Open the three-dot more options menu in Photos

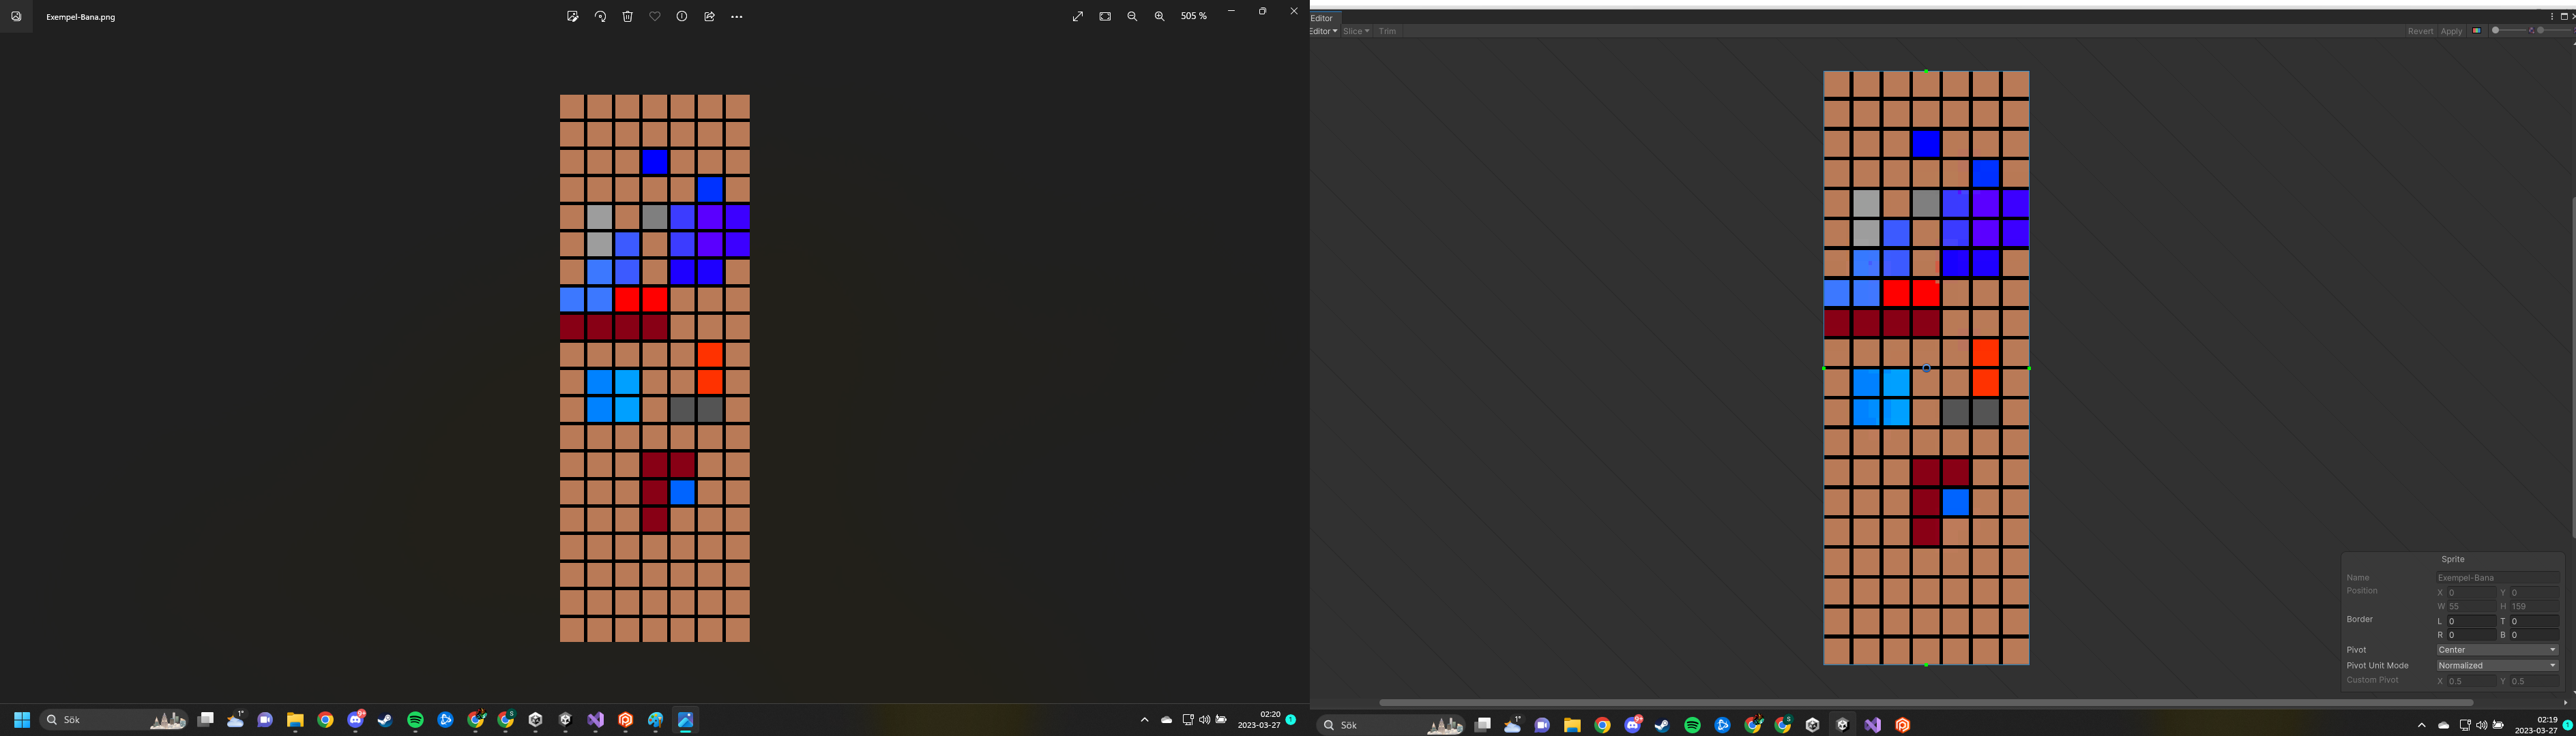click(737, 17)
